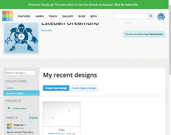Screen dimensions: 171x135
Task: Open the FEATURES menu item
Action: click(x=24, y=16)
